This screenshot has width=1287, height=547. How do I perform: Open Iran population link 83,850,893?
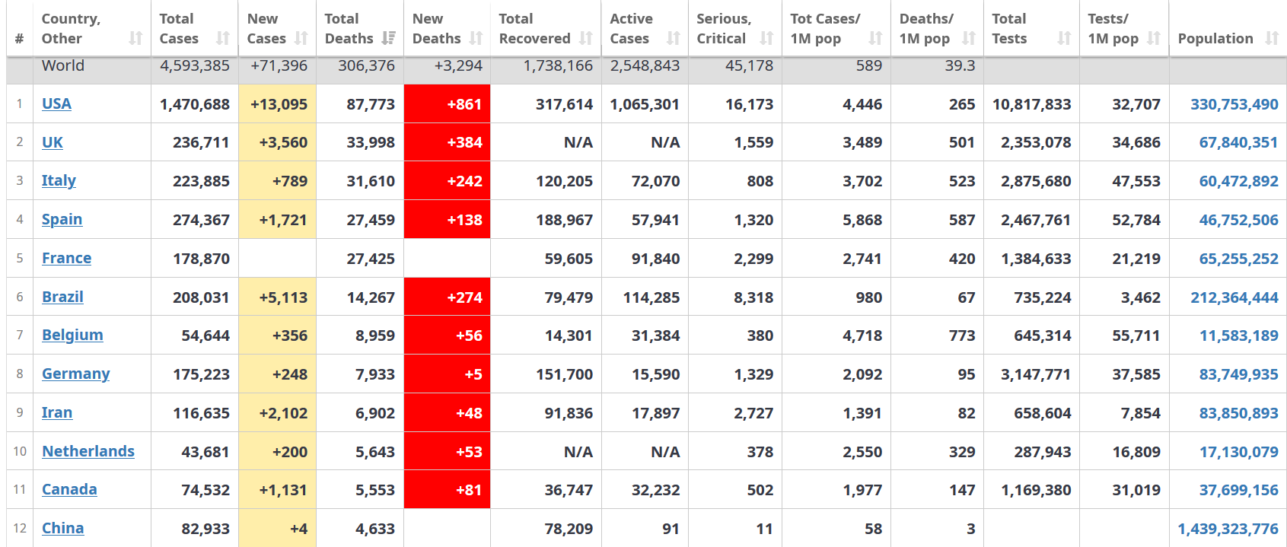1239,413
